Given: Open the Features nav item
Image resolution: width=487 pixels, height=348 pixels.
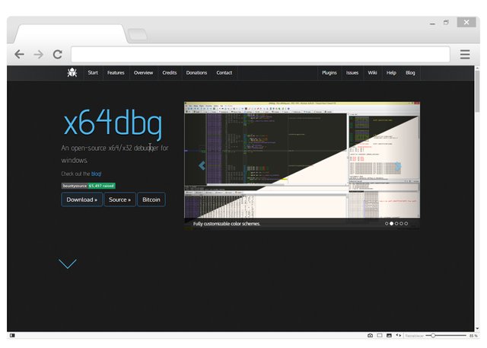Looking at the screenshot, I should click(116, 72).
